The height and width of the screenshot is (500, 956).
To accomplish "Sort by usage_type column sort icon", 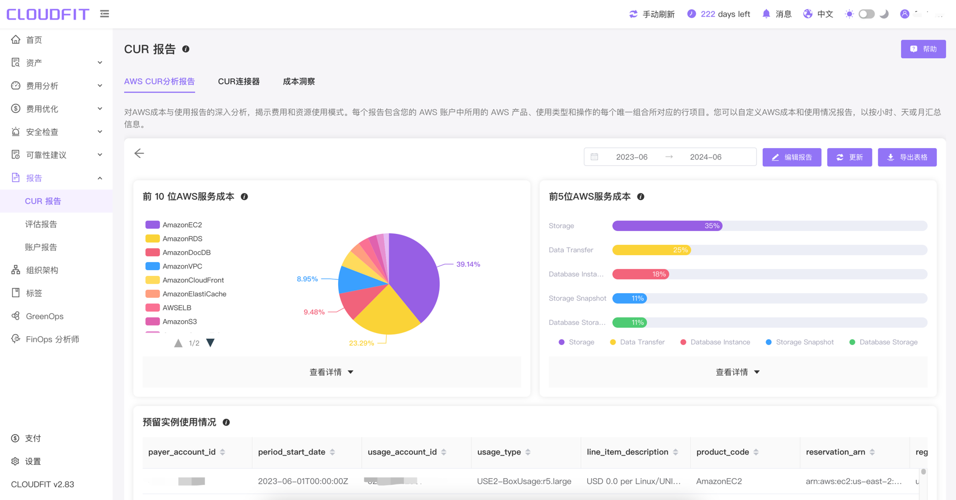I will click(528, 452).
